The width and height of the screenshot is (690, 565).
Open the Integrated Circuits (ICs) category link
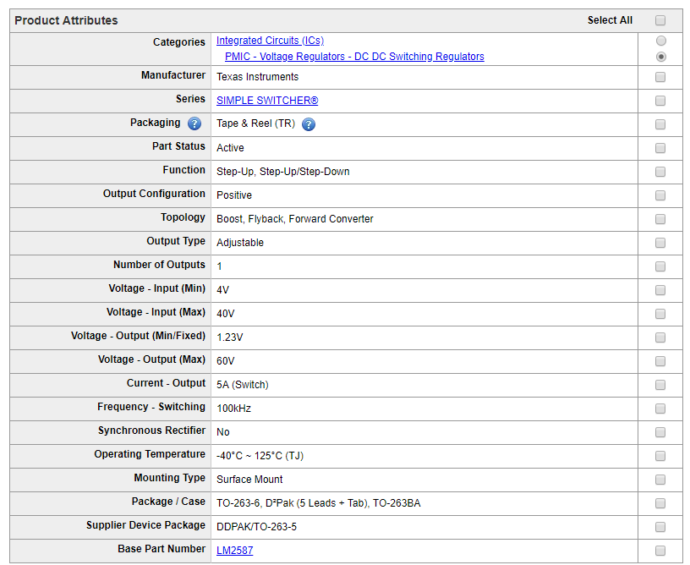pos(270,41)
